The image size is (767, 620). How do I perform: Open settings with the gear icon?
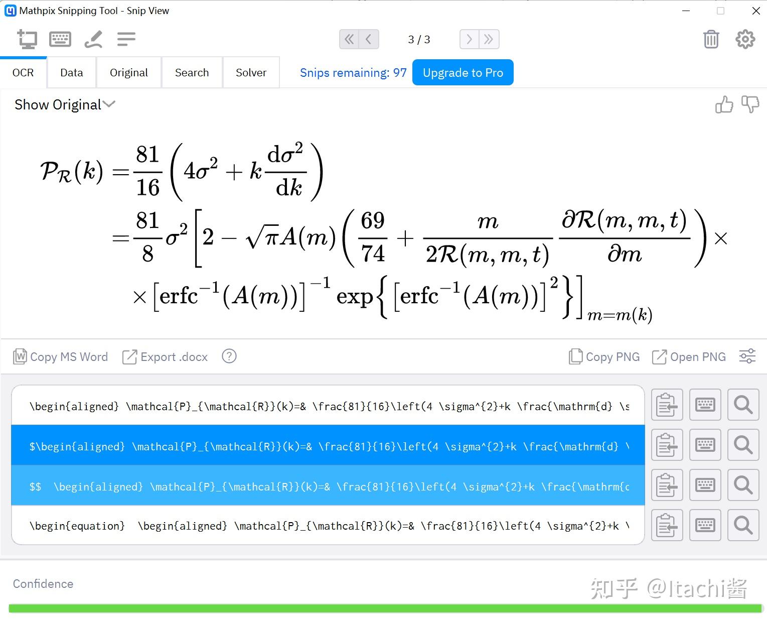[745, 39]
